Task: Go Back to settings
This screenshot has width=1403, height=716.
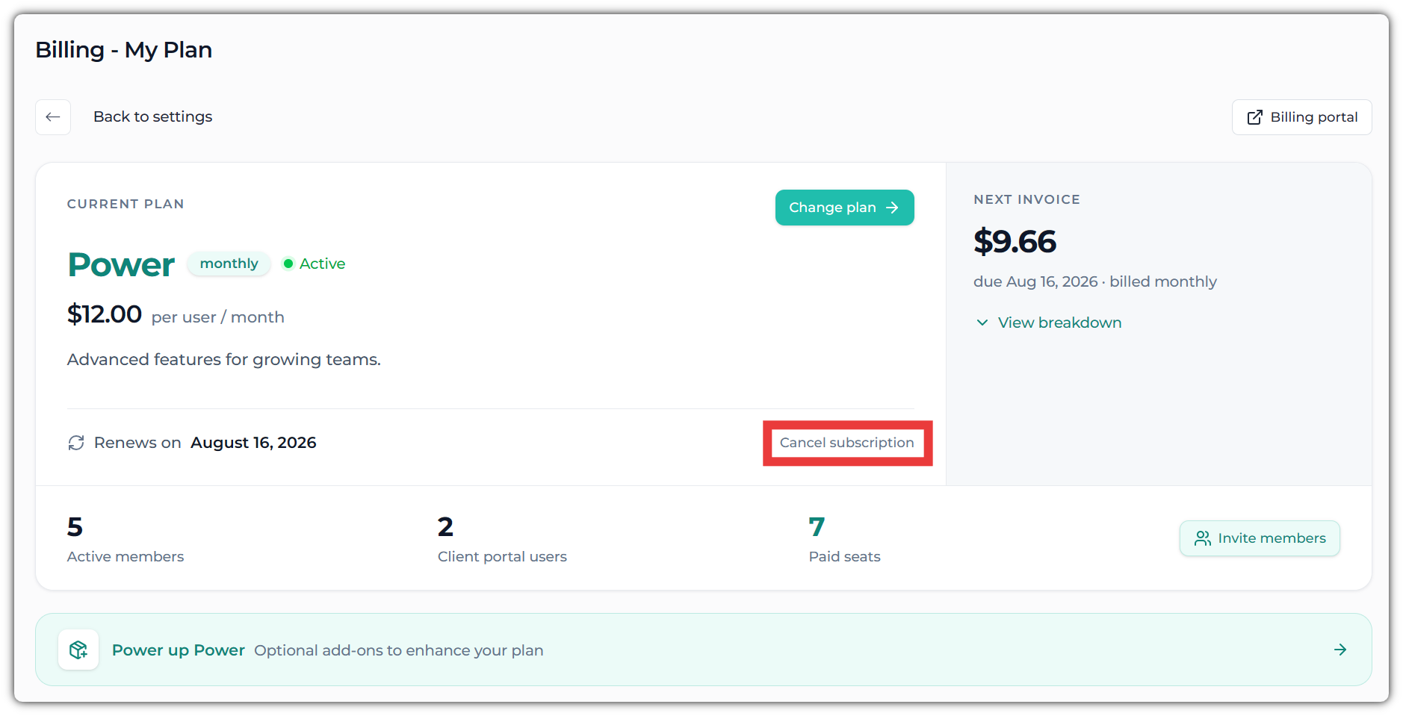Action: point(152,116)
